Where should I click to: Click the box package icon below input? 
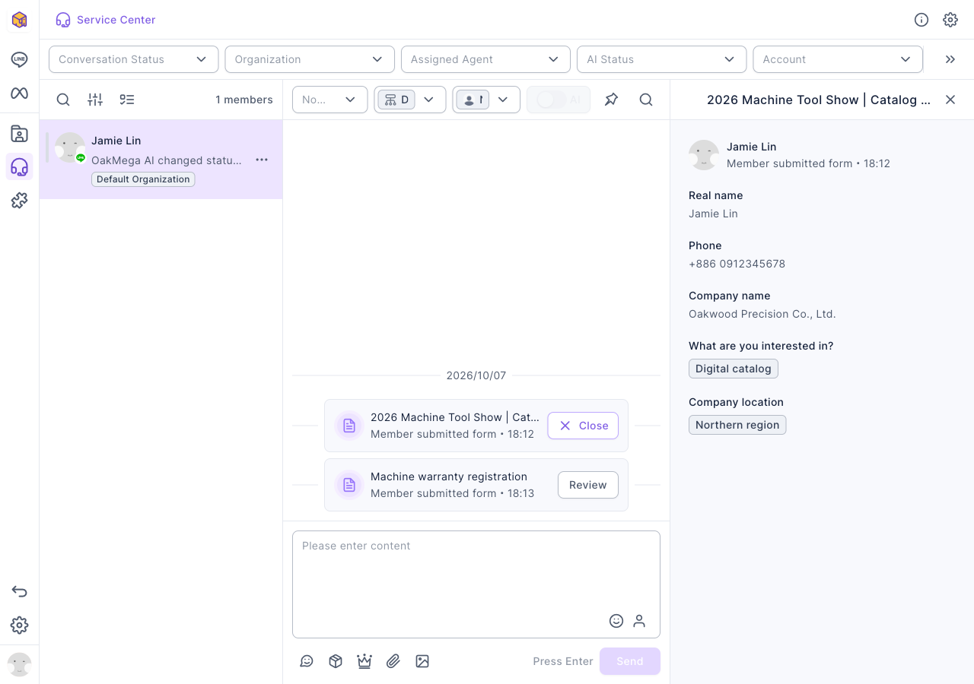coord(336,661)
